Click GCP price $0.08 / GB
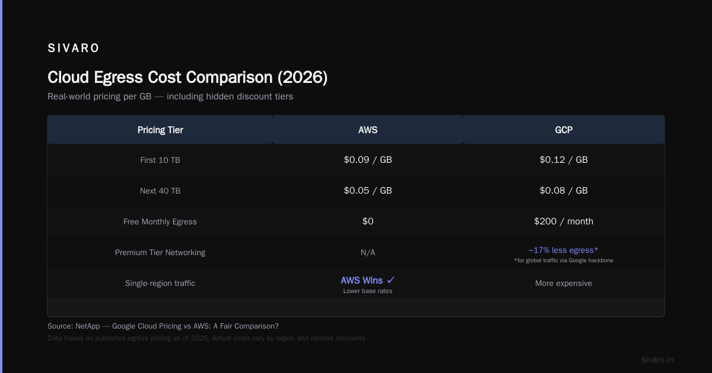The image size is (712, 373). tap(564, 191)
